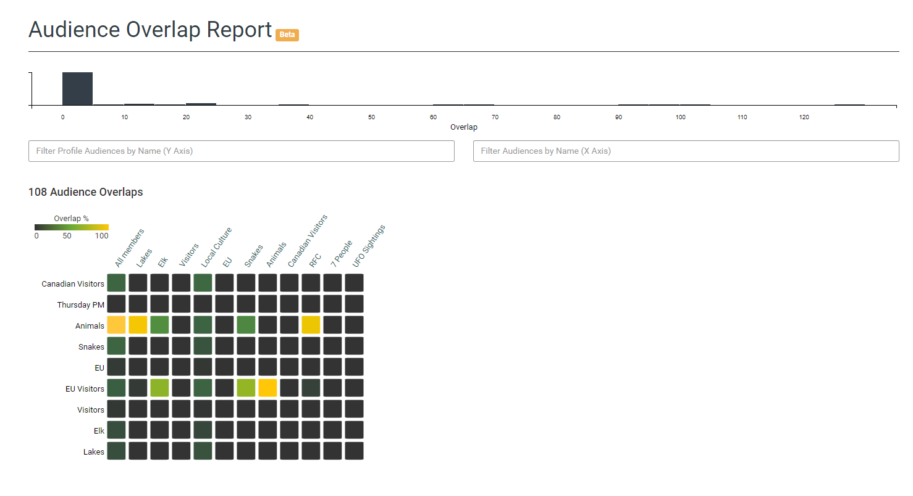Image resolution: width=913 pixels, height=496 pixels.
Task: Select the EU Visitors row, Elk column cell
Action: click(x=159, y=388)
